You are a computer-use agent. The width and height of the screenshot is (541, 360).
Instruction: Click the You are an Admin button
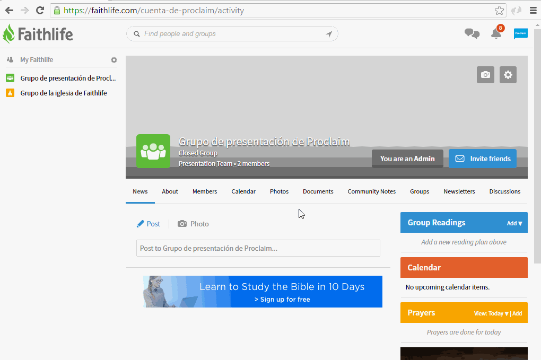(407, 159)
